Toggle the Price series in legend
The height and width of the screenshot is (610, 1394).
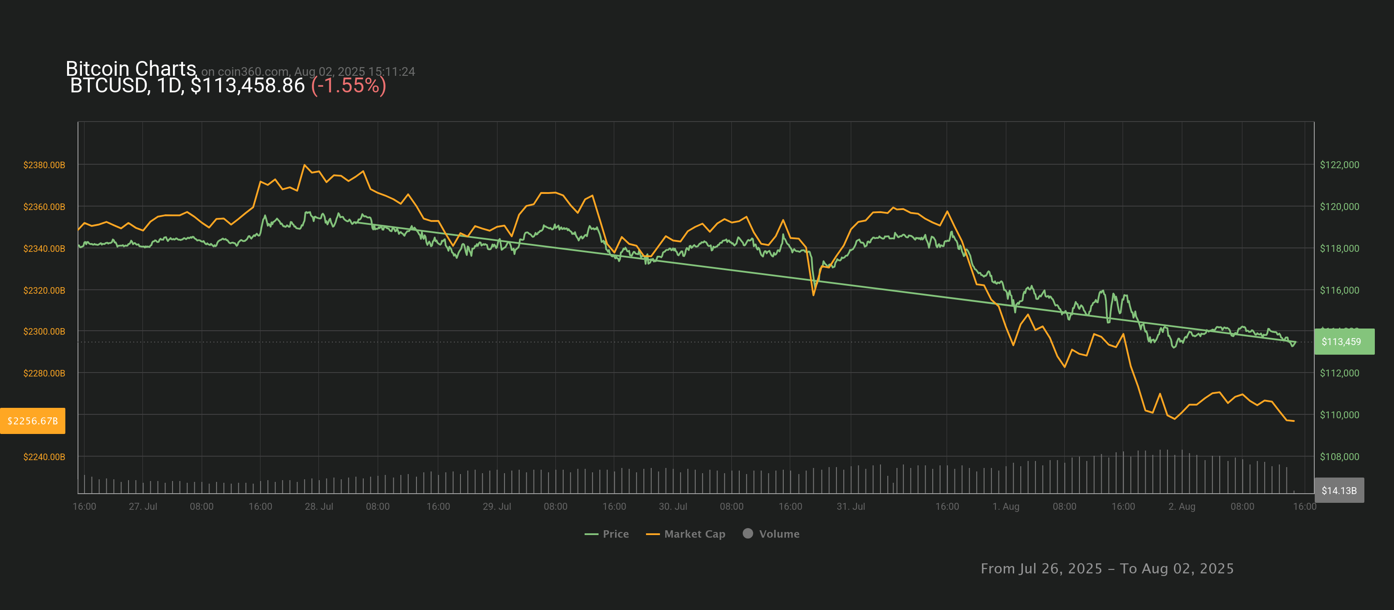(x=607, y=534)
